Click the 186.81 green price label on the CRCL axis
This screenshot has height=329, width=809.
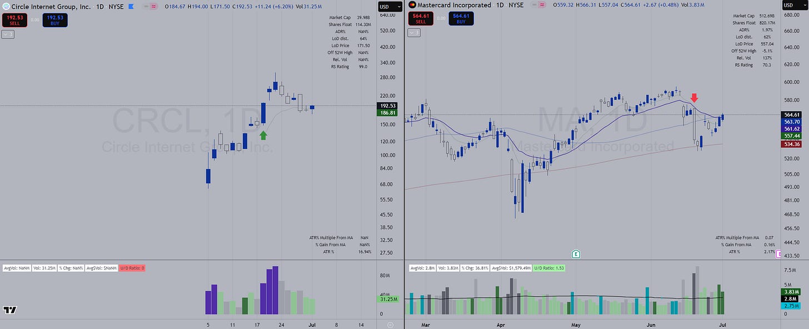(386, 113)
